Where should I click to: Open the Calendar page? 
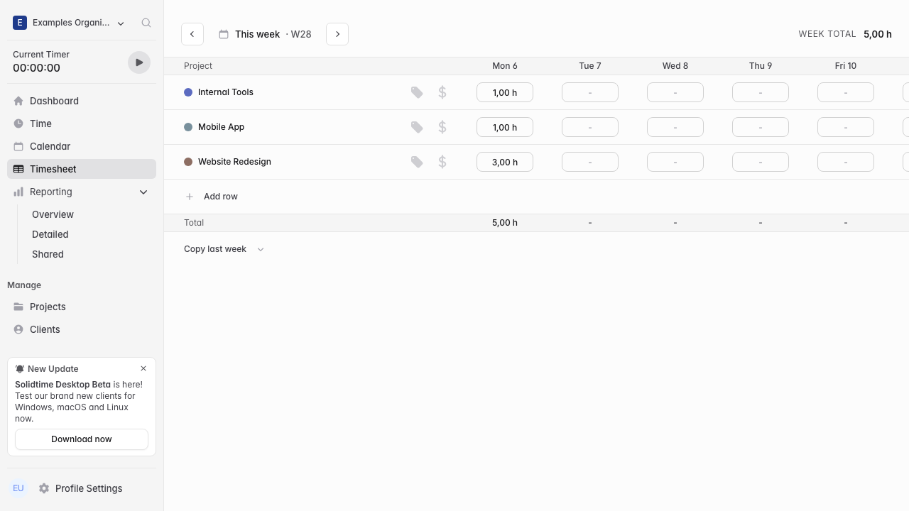click(x=82, y=146)
